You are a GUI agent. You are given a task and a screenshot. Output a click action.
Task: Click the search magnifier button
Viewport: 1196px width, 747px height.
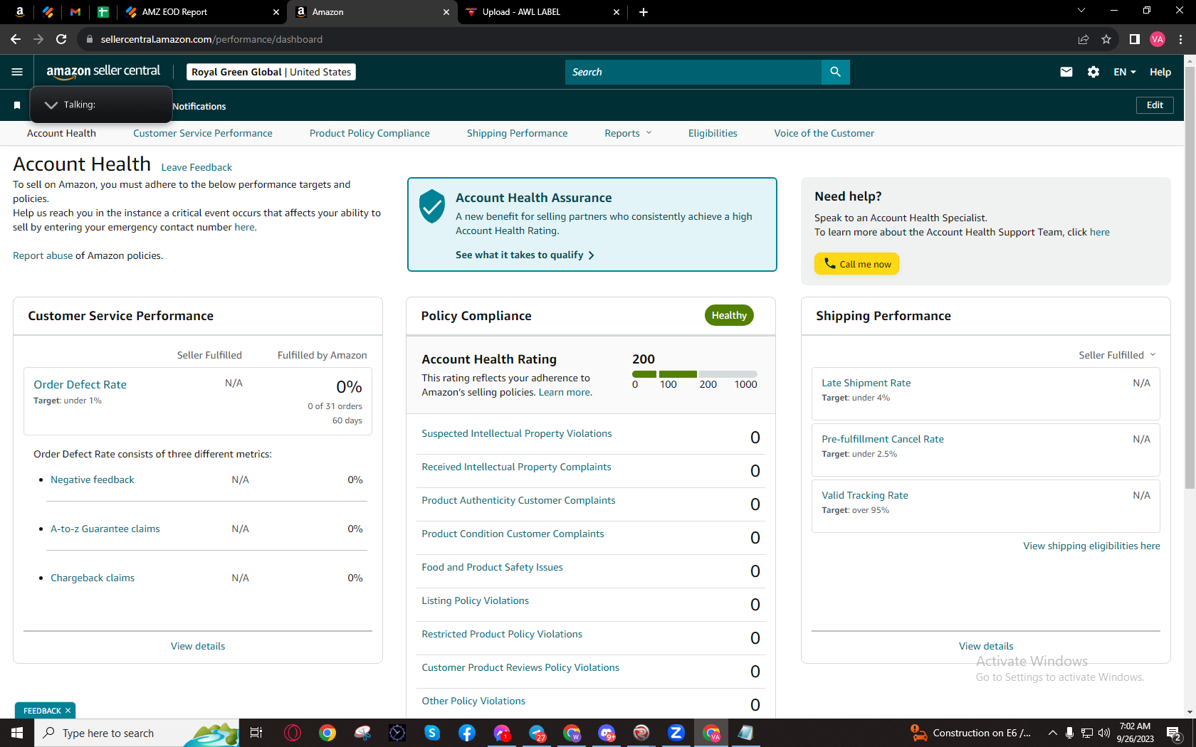pyautogui.click(x=836, y=72)
